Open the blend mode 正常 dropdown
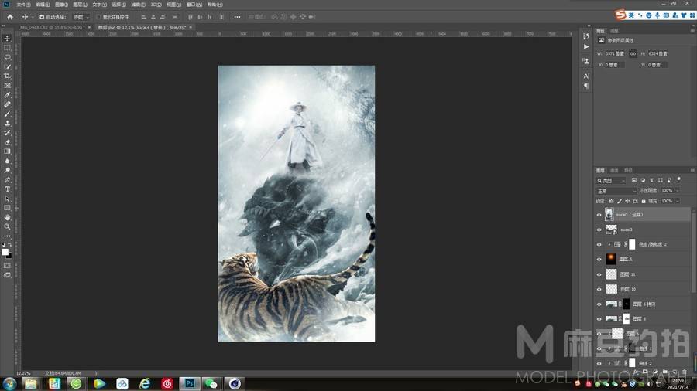The height and width of the screenshot is (391, 697). (616, 191)
